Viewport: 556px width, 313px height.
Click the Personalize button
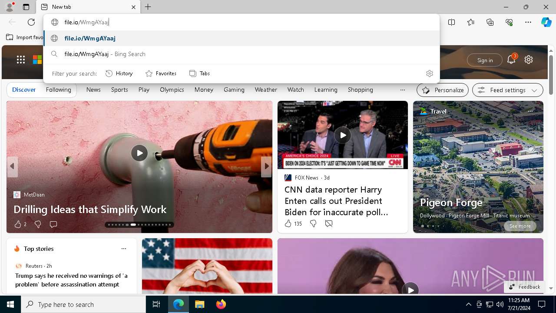pos(443,90)
